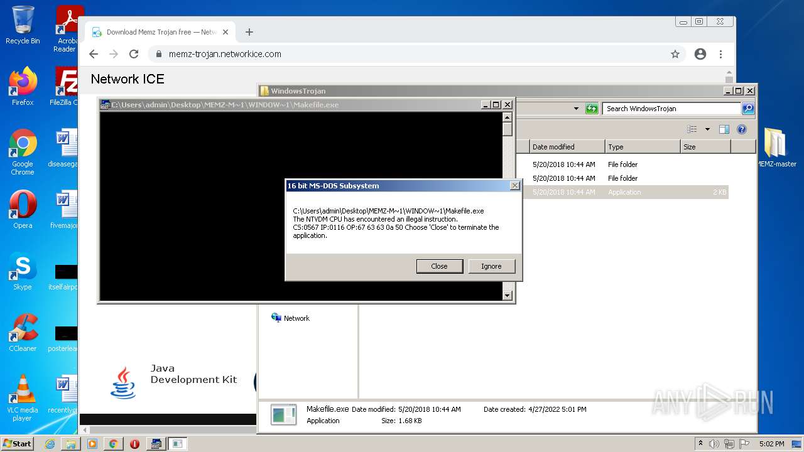This screenshot has width=804, height=452.
Task: Open Opera taskbar icon
Action: [x=135, y=444]
